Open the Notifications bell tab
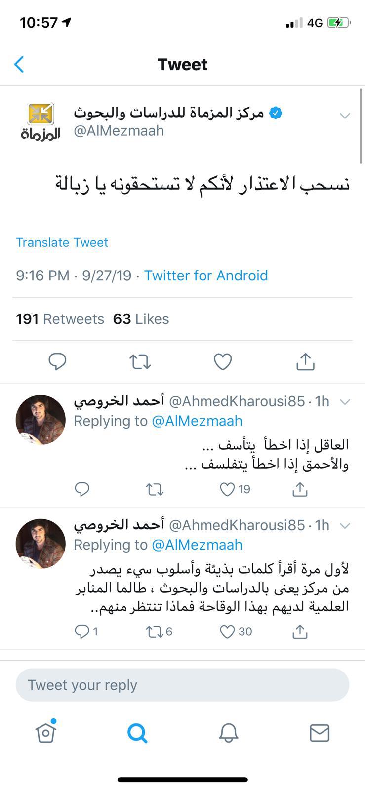Viewport: 365px width, 790px height. (229, 733)
